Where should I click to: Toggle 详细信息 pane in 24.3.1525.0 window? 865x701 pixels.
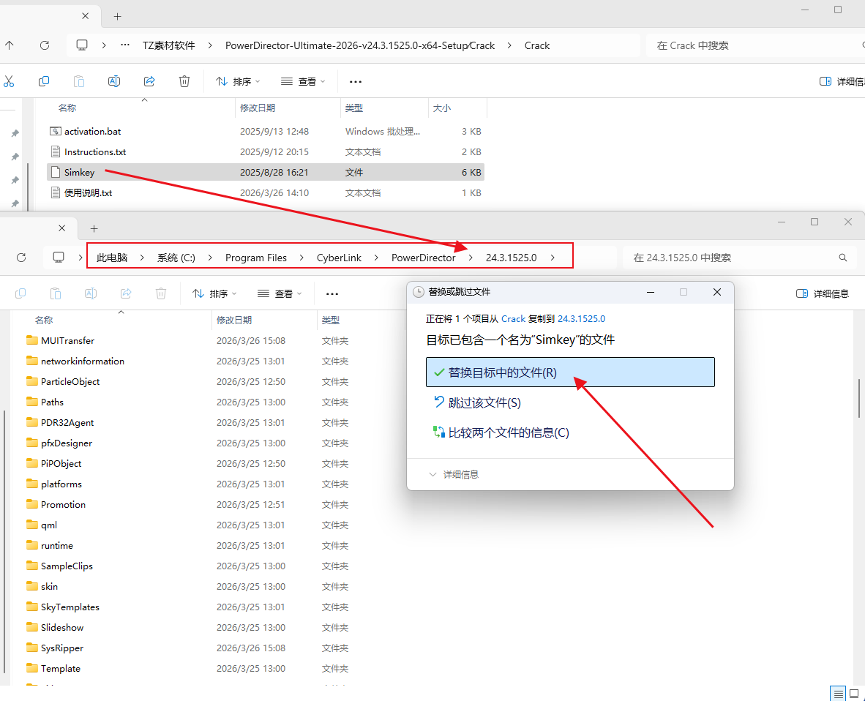(823, 293)
